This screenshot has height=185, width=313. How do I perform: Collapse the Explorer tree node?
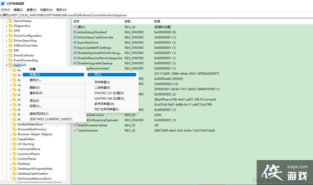[7, 65]
